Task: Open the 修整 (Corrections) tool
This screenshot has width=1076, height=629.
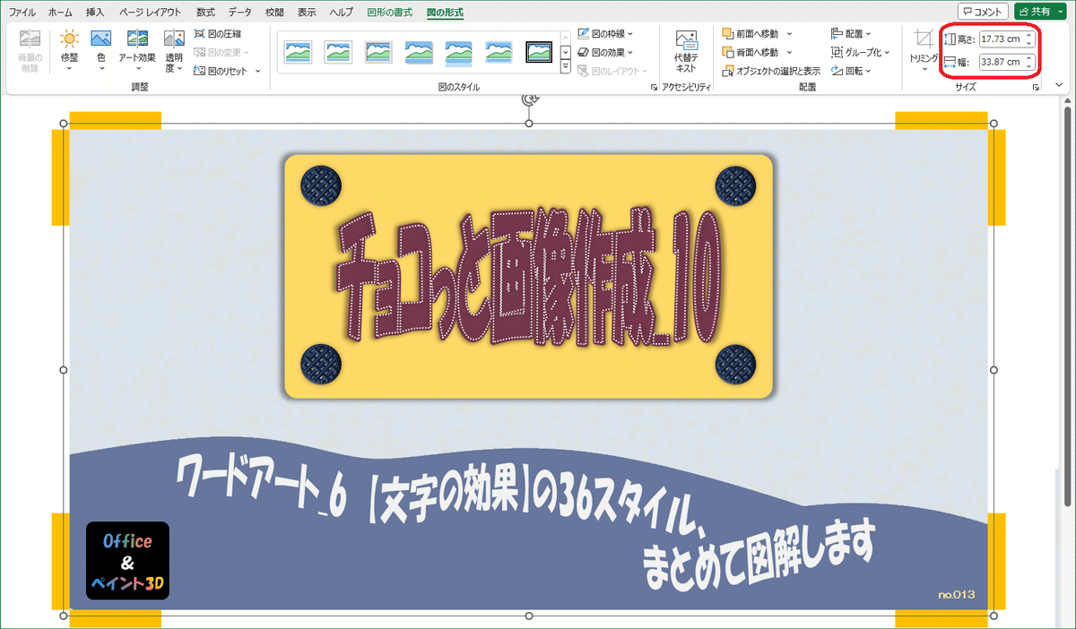Action: click(x=69, y=51)
